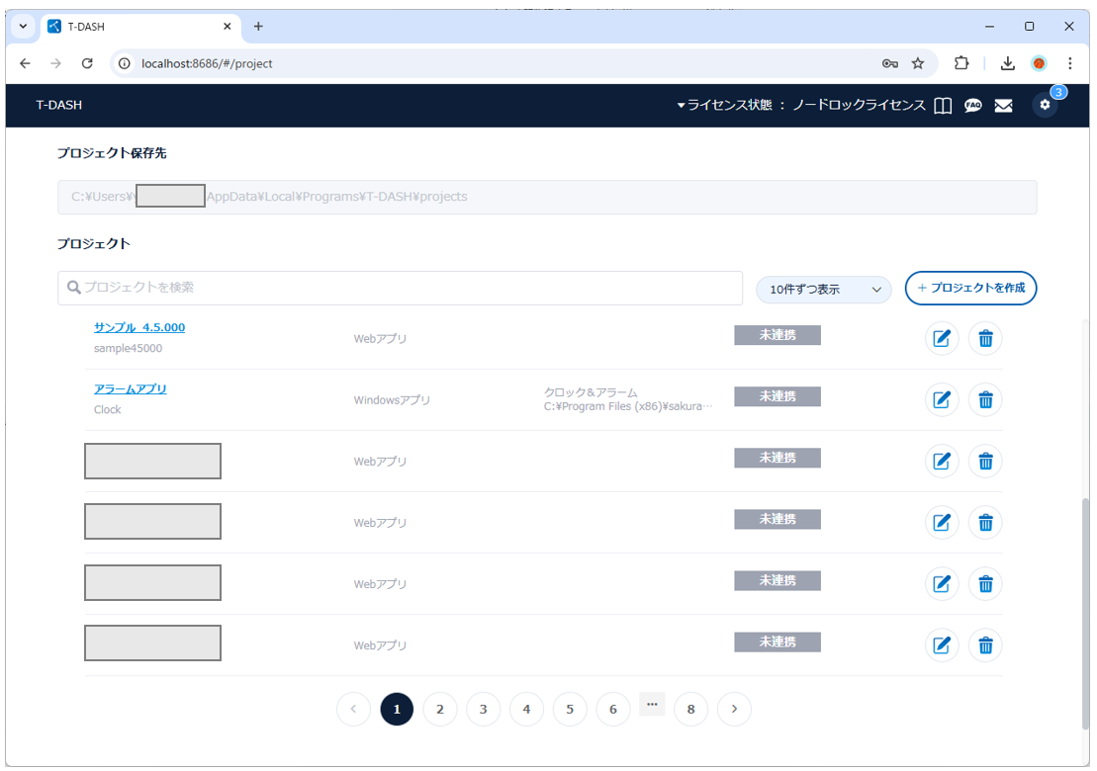1097x771 pixels.
Task: Open the アラームアプリ project link
Action: pos(131,389)
